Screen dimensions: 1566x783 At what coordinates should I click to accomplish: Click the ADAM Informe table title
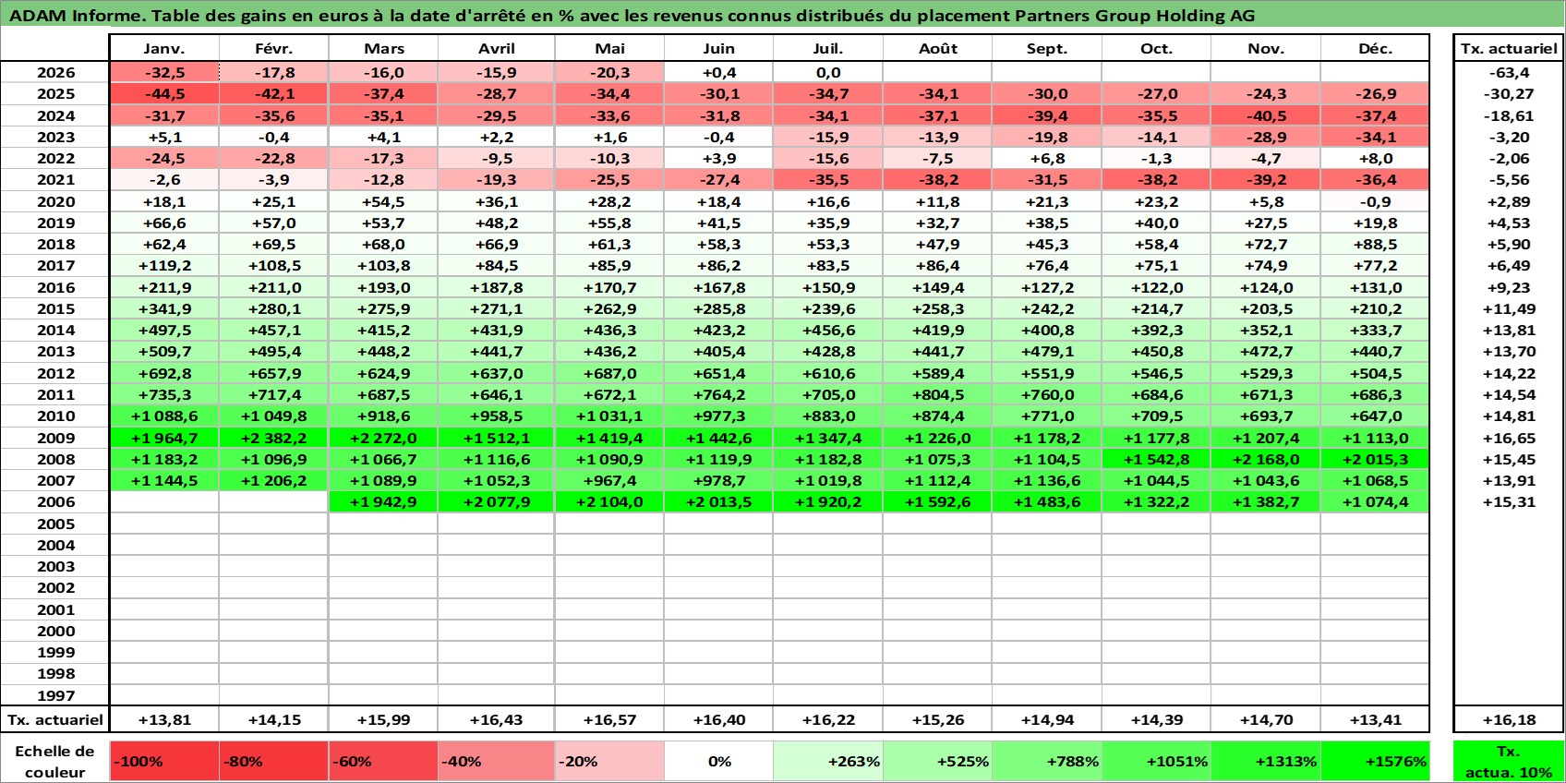[x=632, y=16]
